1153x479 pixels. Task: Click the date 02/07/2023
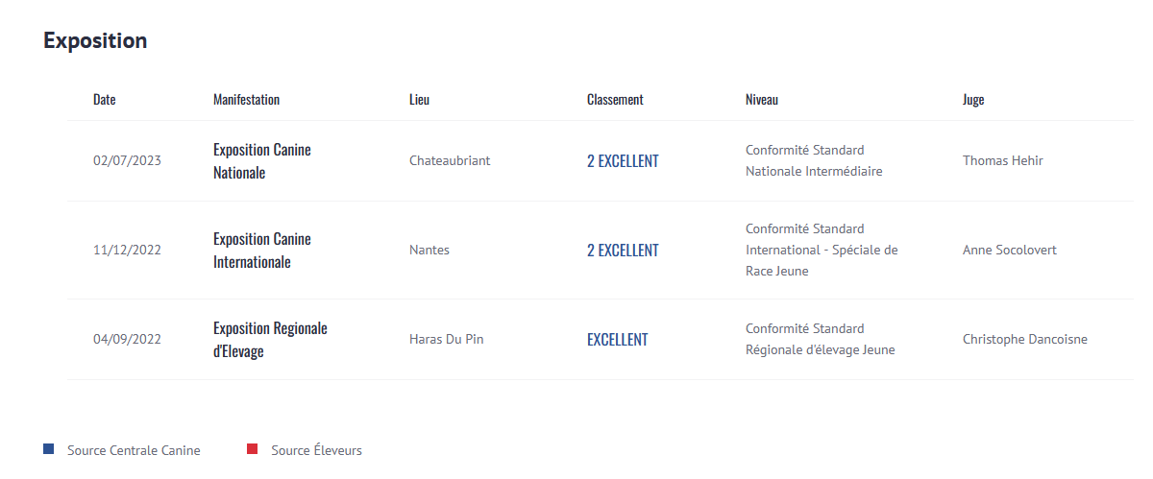[127, 161]
